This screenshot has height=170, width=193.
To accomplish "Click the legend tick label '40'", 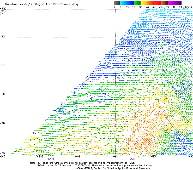I will 167,7.
